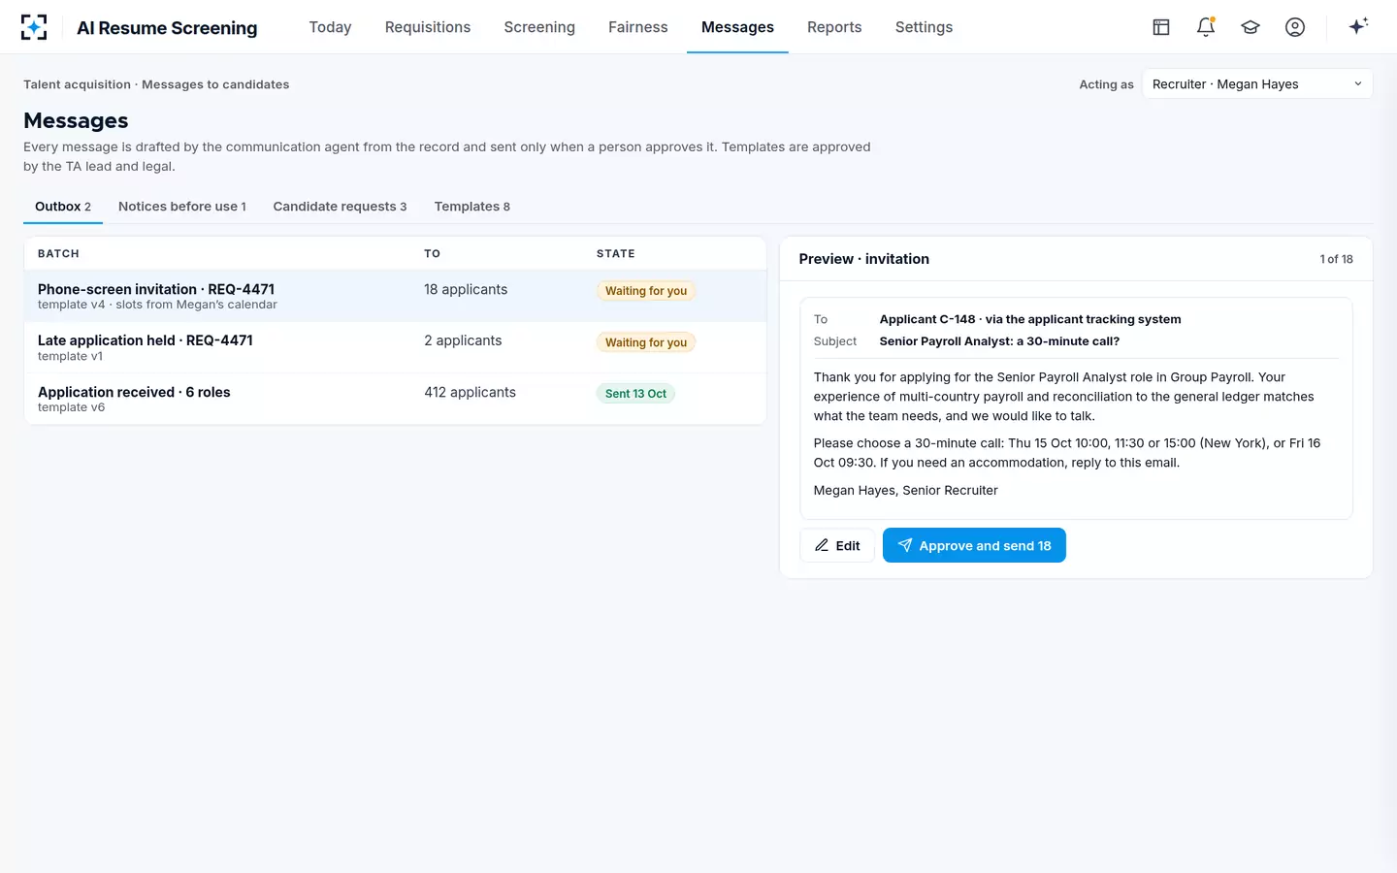
Task: Click the Edit button with pencil
Action: 837,545
